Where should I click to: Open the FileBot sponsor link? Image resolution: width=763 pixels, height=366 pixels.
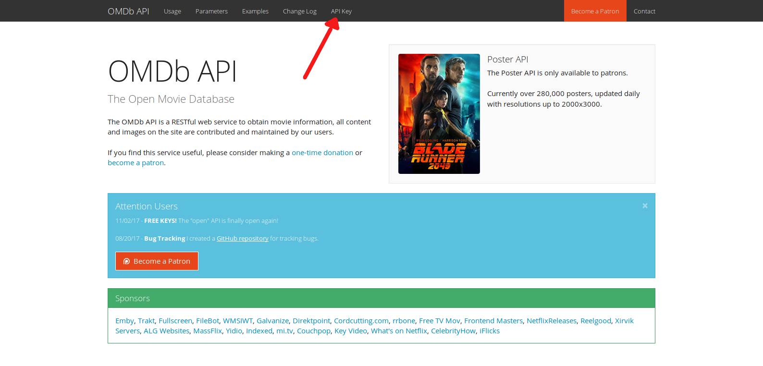[x=208, y=321]
